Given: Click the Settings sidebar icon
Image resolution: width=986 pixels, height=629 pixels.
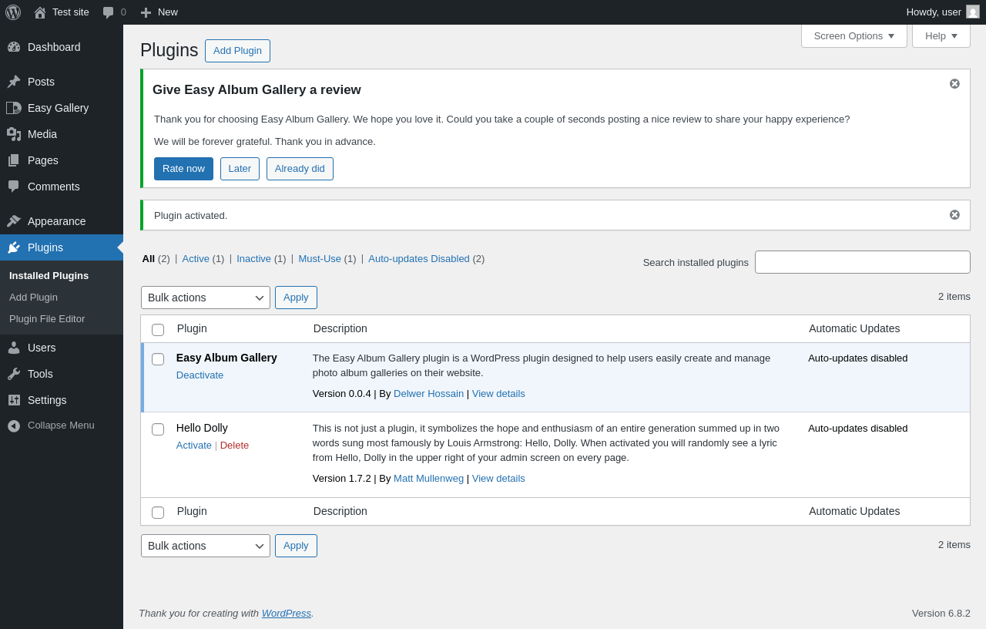Looking at the screenshot, I should coord(14,400).
